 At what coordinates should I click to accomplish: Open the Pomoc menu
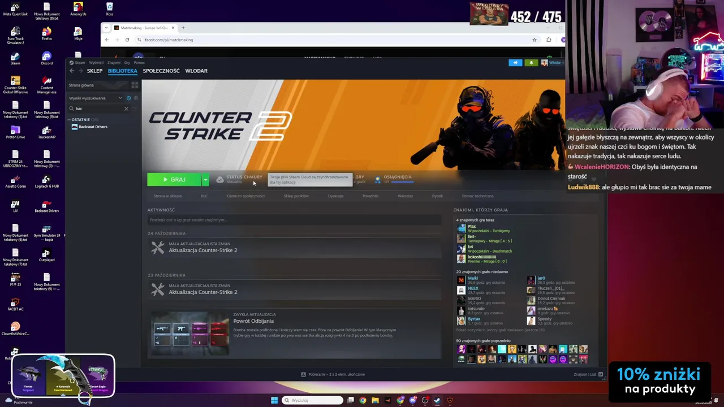click(139, 63)
